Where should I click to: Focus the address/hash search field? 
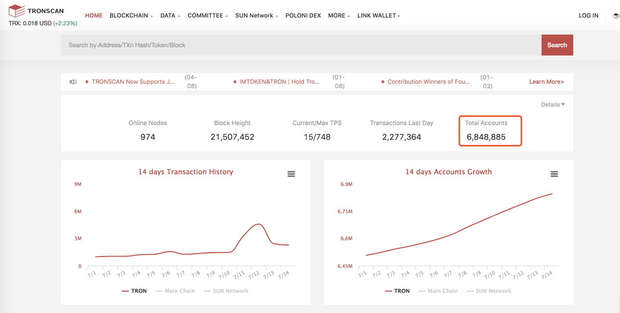(x=301, y=45)
